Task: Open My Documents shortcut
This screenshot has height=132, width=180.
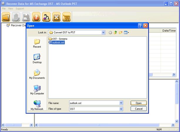Action: (37, 74)
